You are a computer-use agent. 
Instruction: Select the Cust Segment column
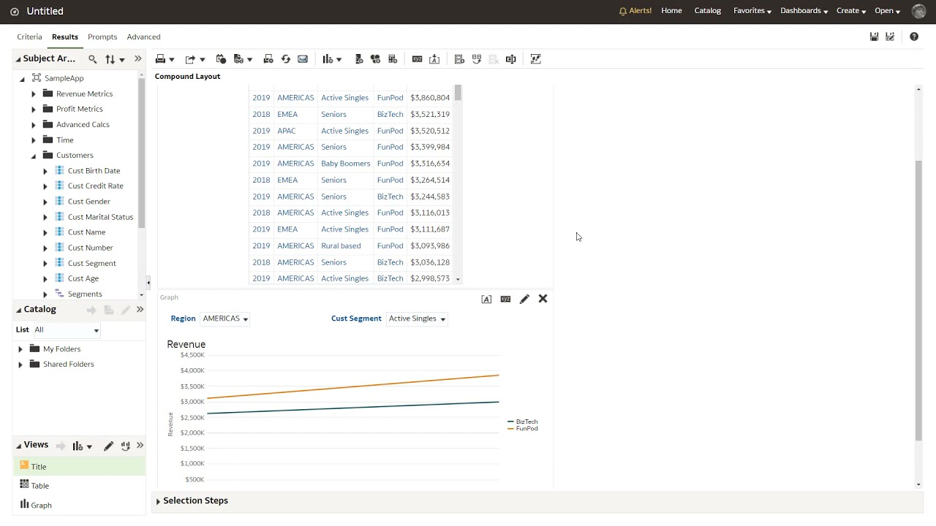91,263
